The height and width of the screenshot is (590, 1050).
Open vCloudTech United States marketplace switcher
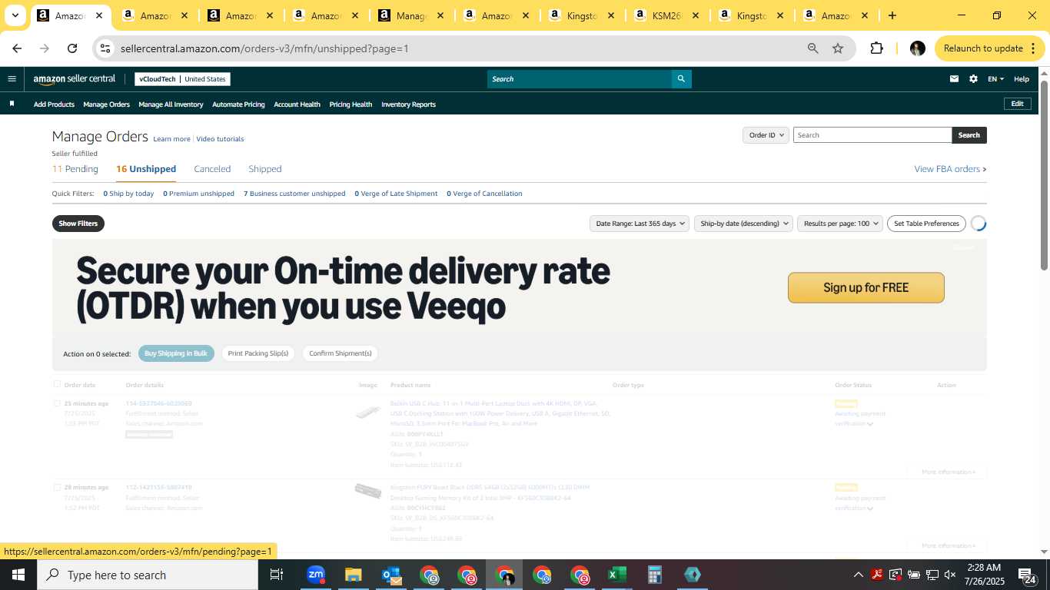click(182, 79)
